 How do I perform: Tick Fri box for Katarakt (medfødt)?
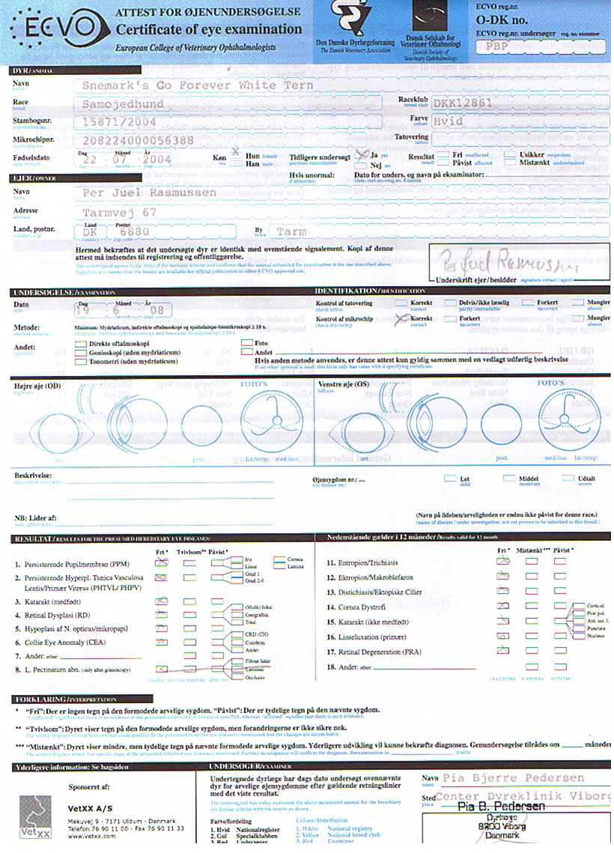click(x=162, y=601)
